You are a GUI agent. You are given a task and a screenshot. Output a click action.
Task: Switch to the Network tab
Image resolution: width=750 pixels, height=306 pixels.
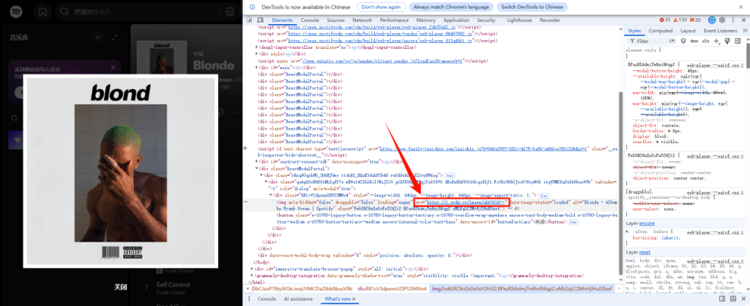pos(362,20)
